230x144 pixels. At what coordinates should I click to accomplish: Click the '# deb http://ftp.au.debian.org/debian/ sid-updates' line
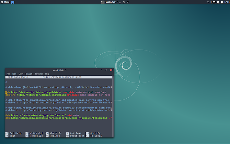coord(57,100)
